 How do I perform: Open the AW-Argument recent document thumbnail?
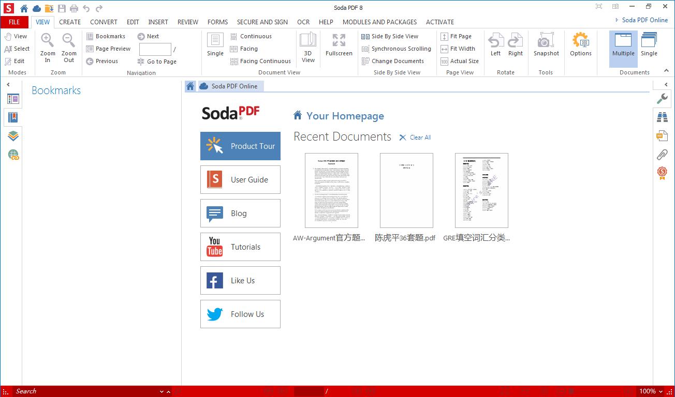(x=331, y=190)
